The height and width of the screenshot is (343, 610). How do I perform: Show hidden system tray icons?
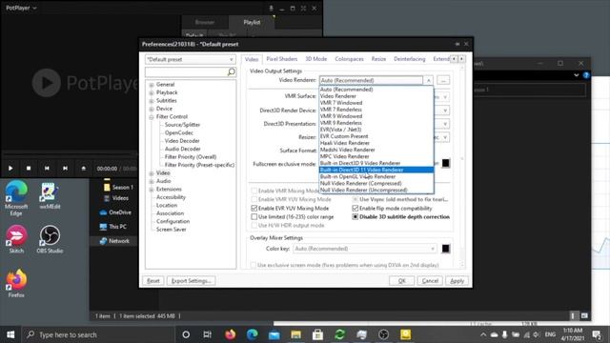(483, 334)
